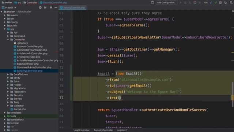Click SecurityController breadcrumb at bottom
The image size is (234, 132).
click(x=103, y=130)
